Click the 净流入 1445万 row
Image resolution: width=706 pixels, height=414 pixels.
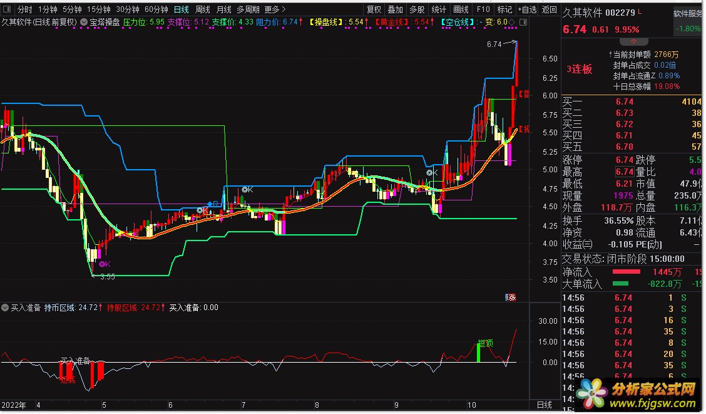point(632,272)
